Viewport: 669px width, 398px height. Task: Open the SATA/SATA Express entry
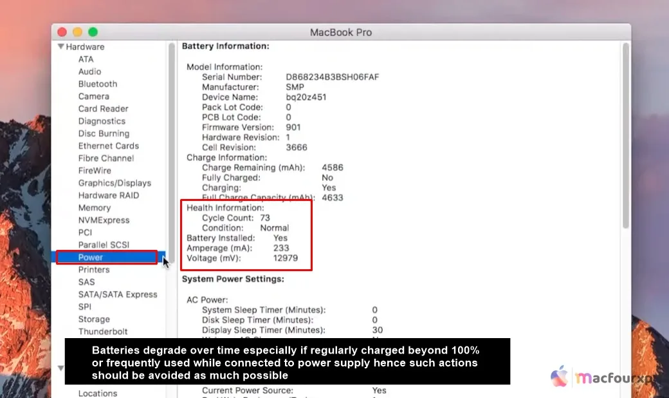(x=118, y=295)
